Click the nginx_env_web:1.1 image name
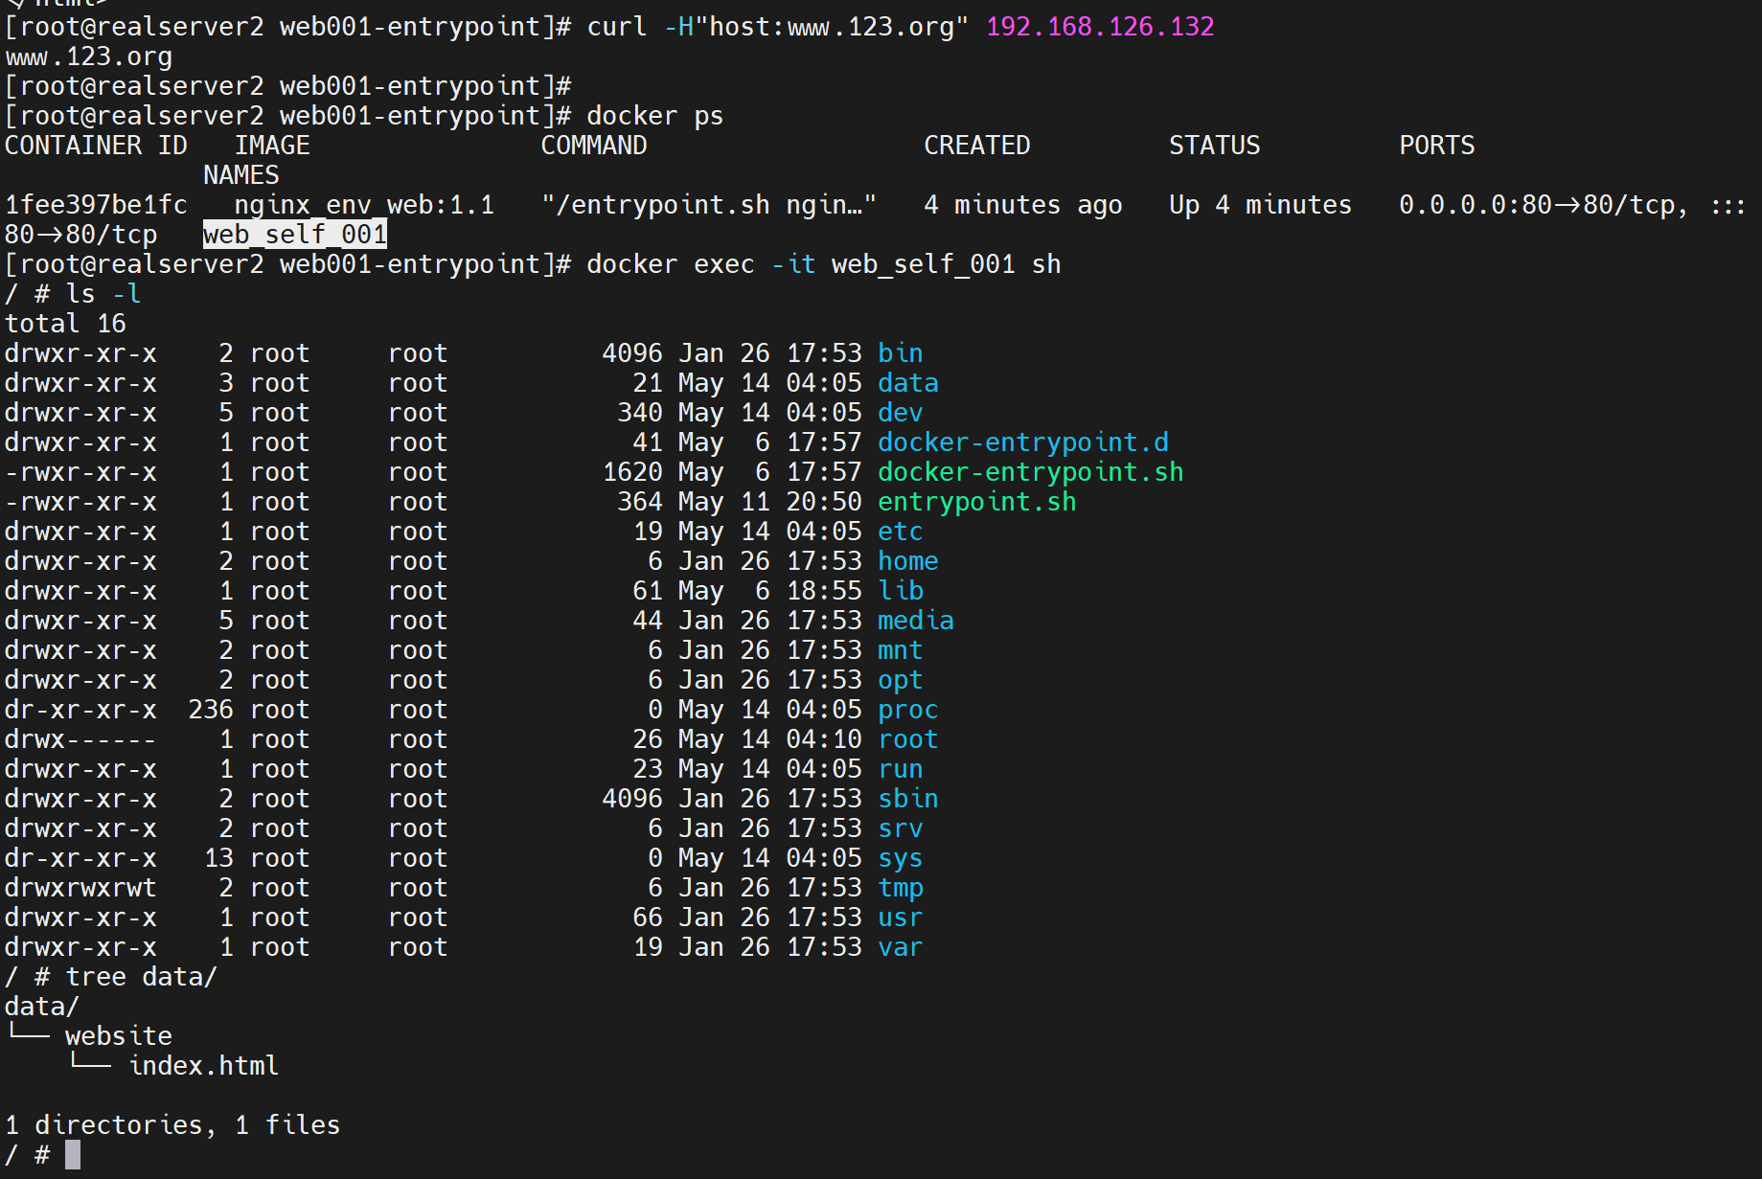 (364, 205)
